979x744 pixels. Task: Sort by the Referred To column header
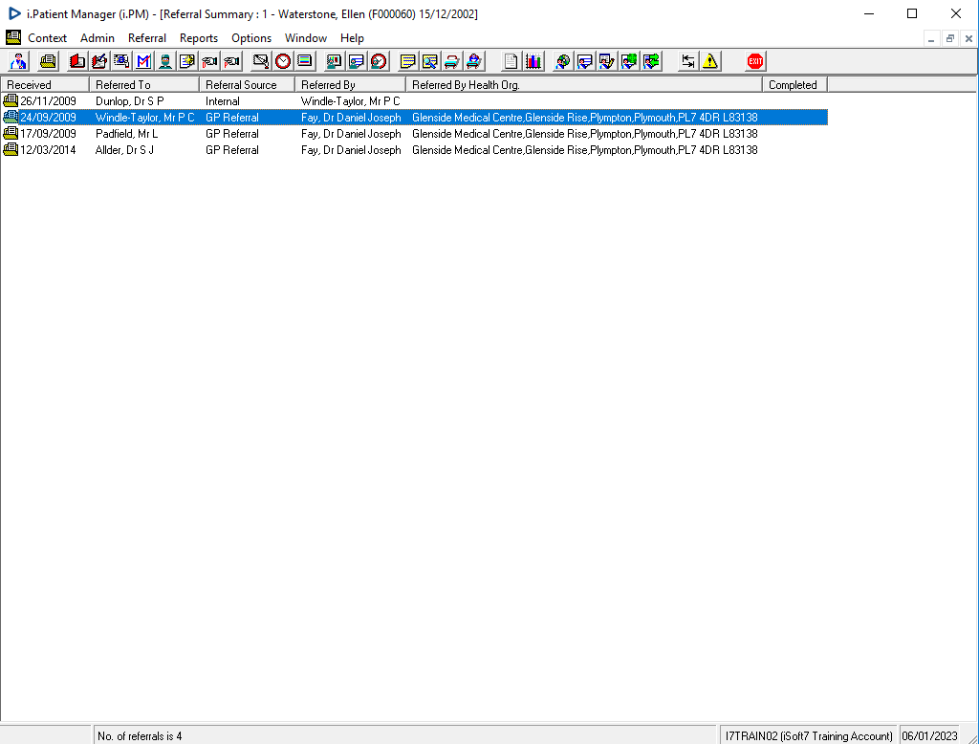click(x=144, y=84)
